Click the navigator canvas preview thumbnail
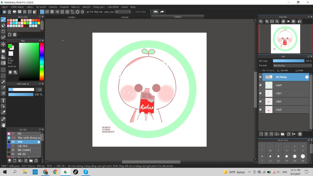This screenshot has width=313, height=176. [x=285, y=39]
